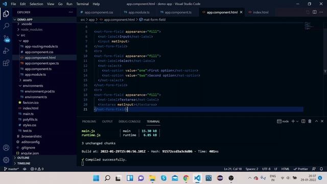Viewport: 327px width, 184px height.
Task: Open the Help menu
Action: coord(96,4)
